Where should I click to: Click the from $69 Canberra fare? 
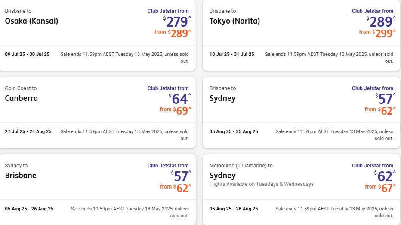[176, 111]
